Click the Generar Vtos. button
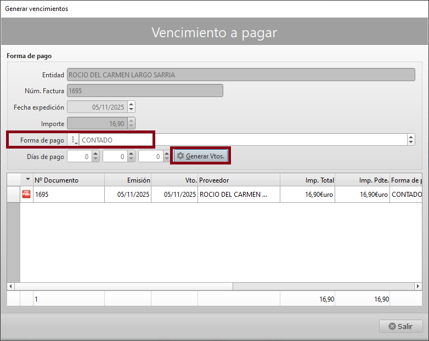 tap(201, 156)
